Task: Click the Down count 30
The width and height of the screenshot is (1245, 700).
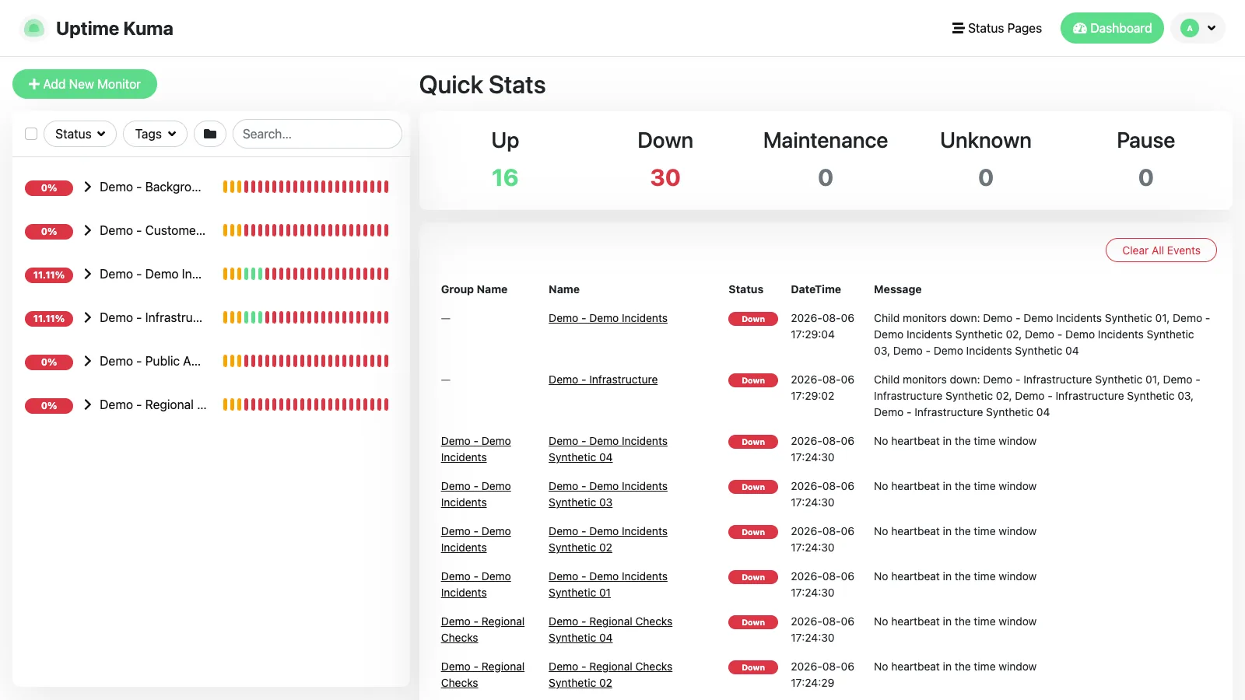Action: 665,178
